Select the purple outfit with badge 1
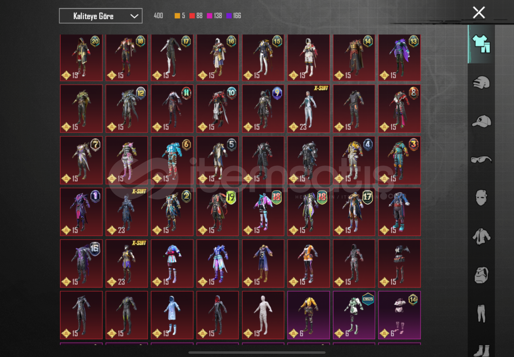The height and width of the screenshot is (357, 514). (x=81, y=212)
